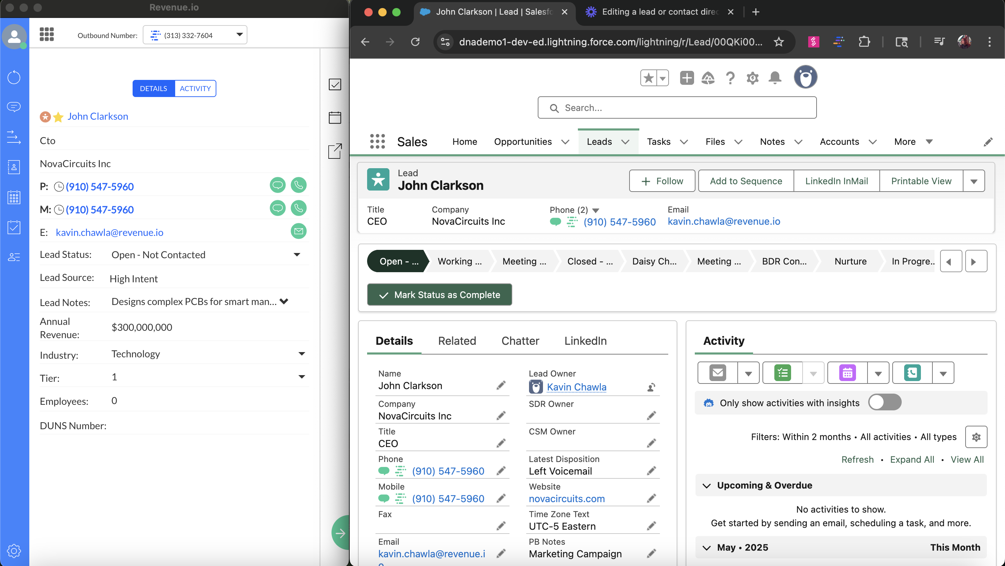Open Salesforce setup gear icon

[752, 77]
